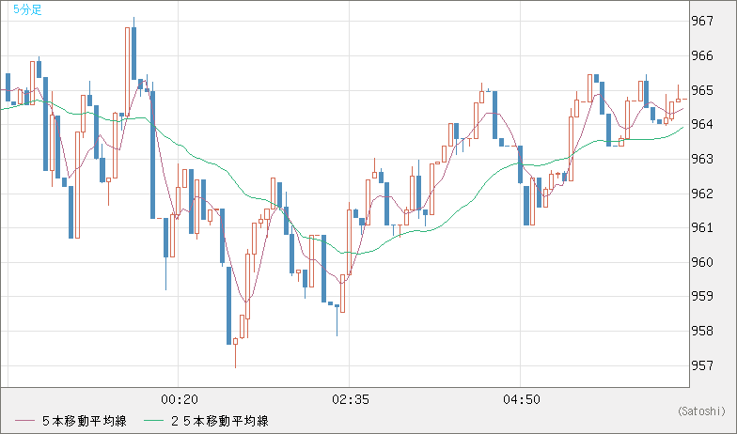The height and width of the screenshot is (434, 737).
Task: Click the 00:20 time axis label
Action: [x=179, y=400]
